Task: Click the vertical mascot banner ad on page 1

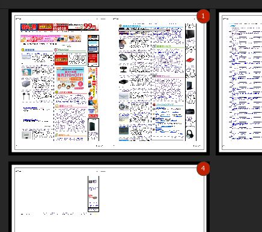Action: click(x=93, y=93)
